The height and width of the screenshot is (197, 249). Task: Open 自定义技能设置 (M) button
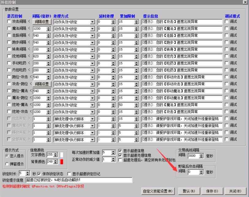tap(158, 191)
